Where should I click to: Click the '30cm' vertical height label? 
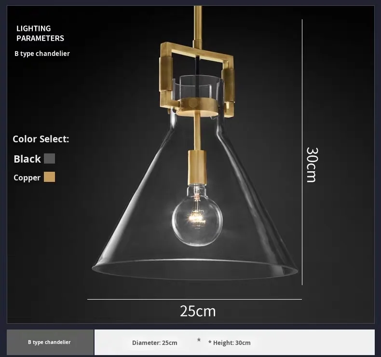(x=312, y=165)
